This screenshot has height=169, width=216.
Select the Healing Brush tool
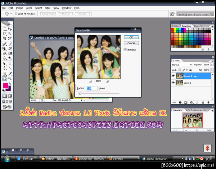click(x=4, y=44)
